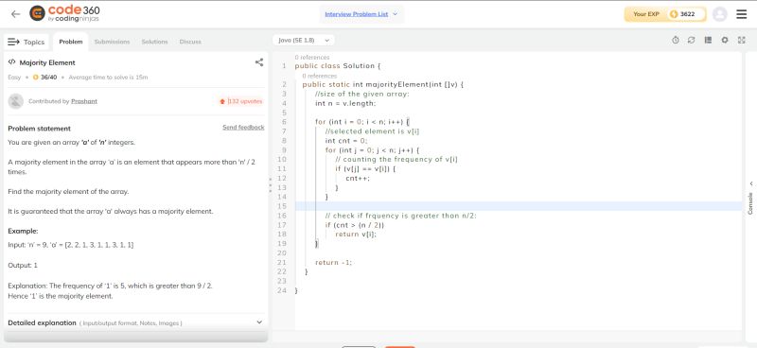Click the 132 upvotes count
This screenshot has width=757, height=348.
click(x=244, y=101)
